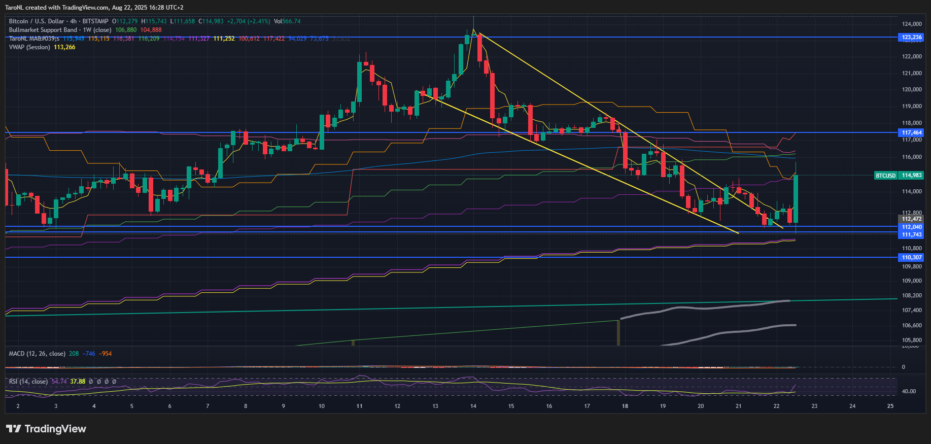This screenshot has width=931, height=444.
Task: Click the green 208 MACD histogram value
Action: coord(74,354)
